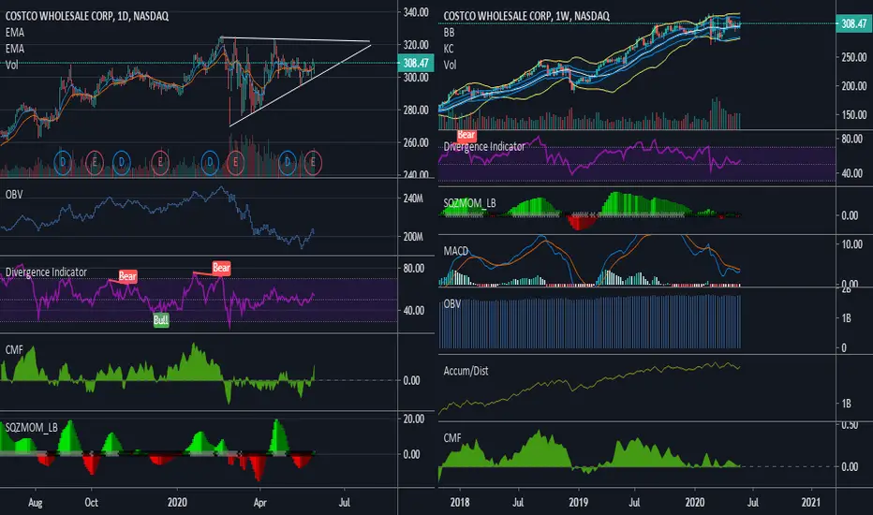
Task: Select the OBV legend in the weekly pane
Action: [452, 304]
